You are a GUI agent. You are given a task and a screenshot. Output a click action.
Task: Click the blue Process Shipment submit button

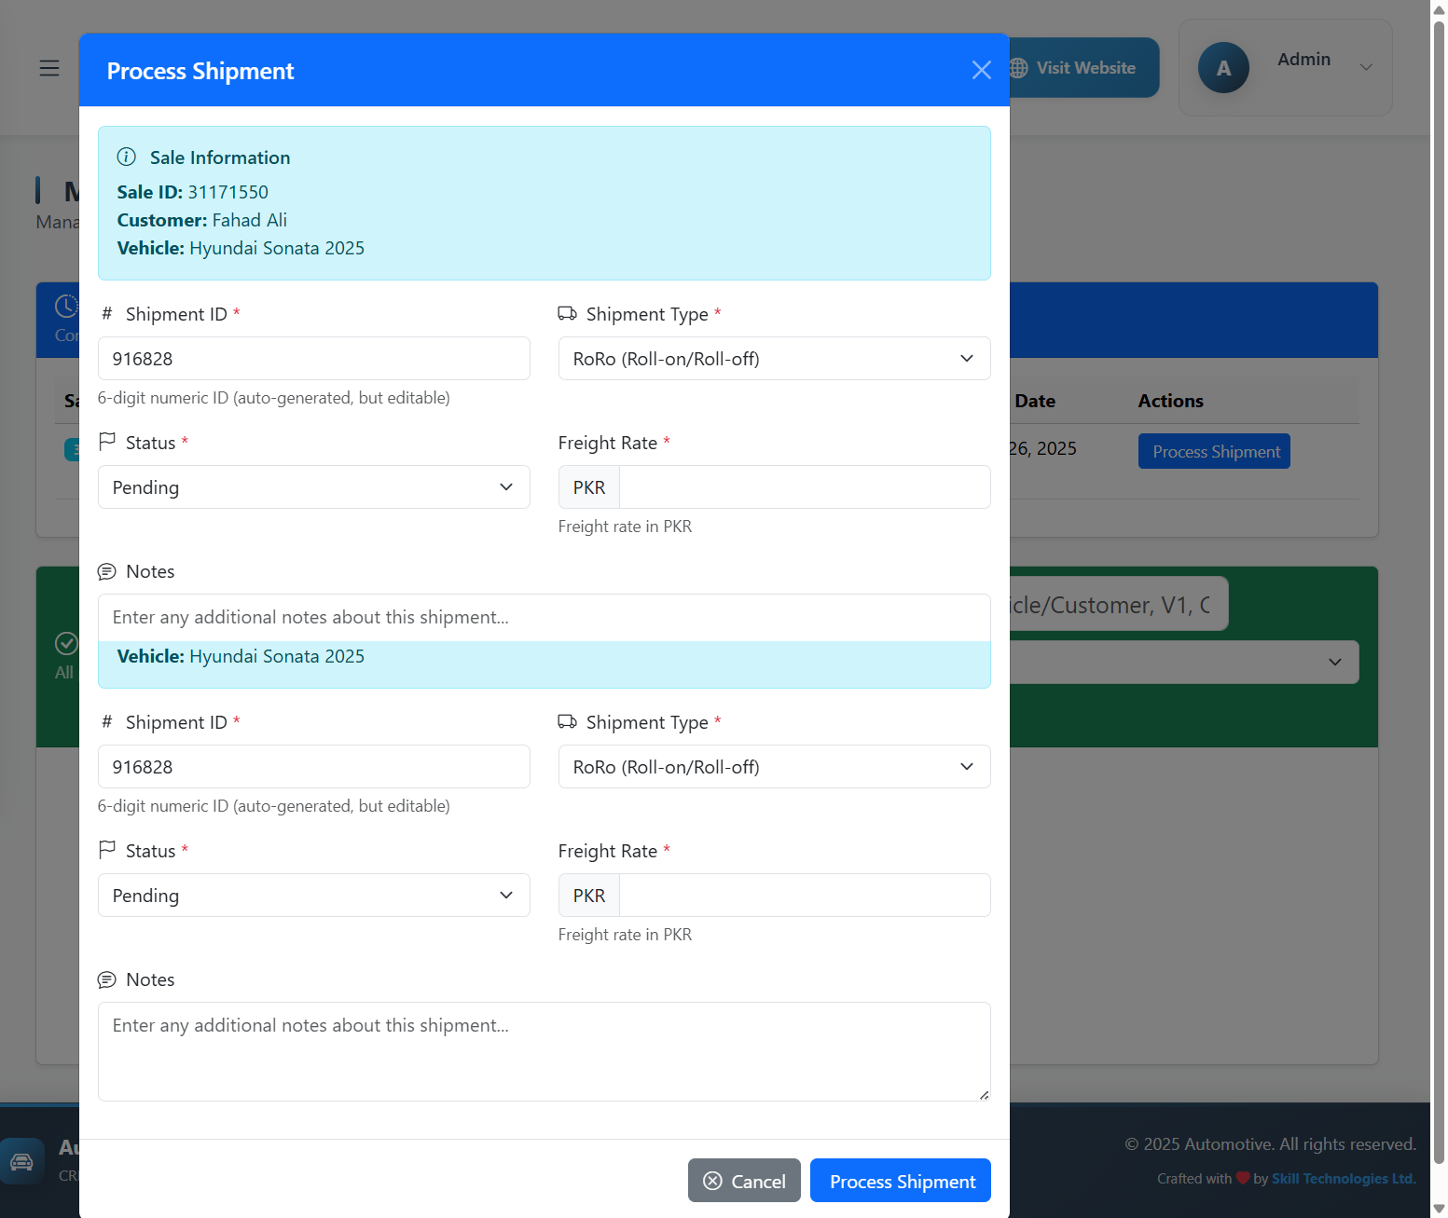coord(900,1181)
